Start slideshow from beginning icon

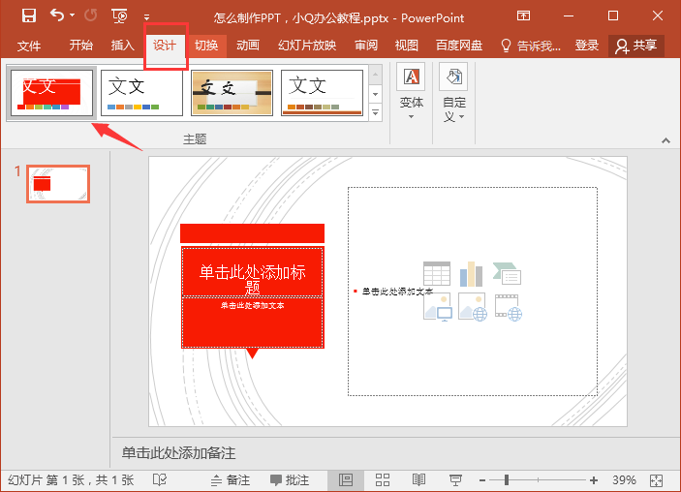pos(119,16)
